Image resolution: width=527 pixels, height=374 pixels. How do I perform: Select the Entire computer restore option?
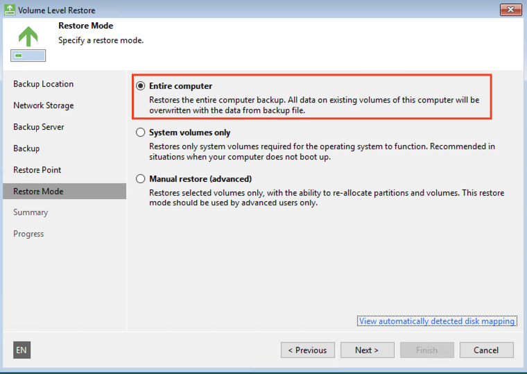(x=141, y=86)
